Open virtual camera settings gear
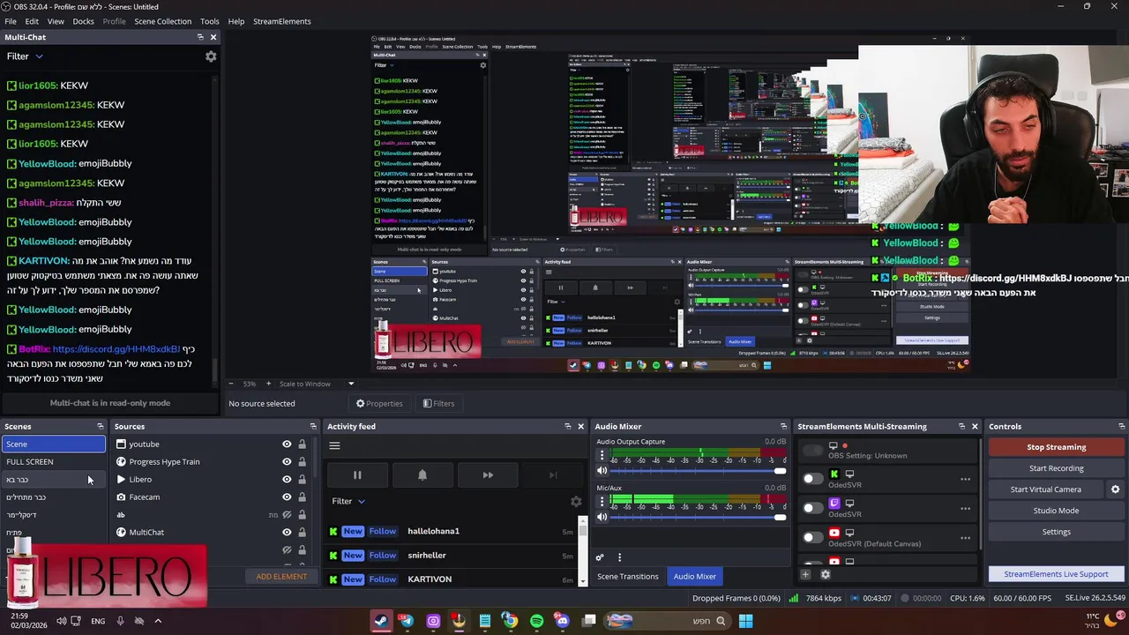The height and width of the screenshot is (635, 1129). pos(1115,489)
